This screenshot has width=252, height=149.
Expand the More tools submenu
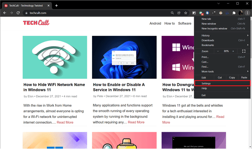click(x=222, y=71)
